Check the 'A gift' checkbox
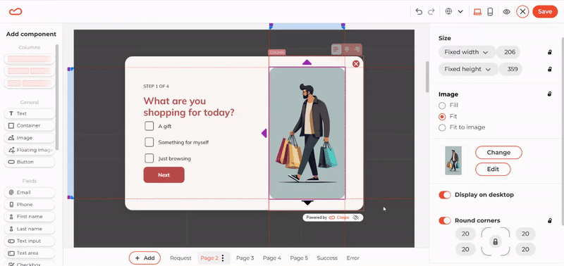564x266 pixels. click(x=149, y=126)
